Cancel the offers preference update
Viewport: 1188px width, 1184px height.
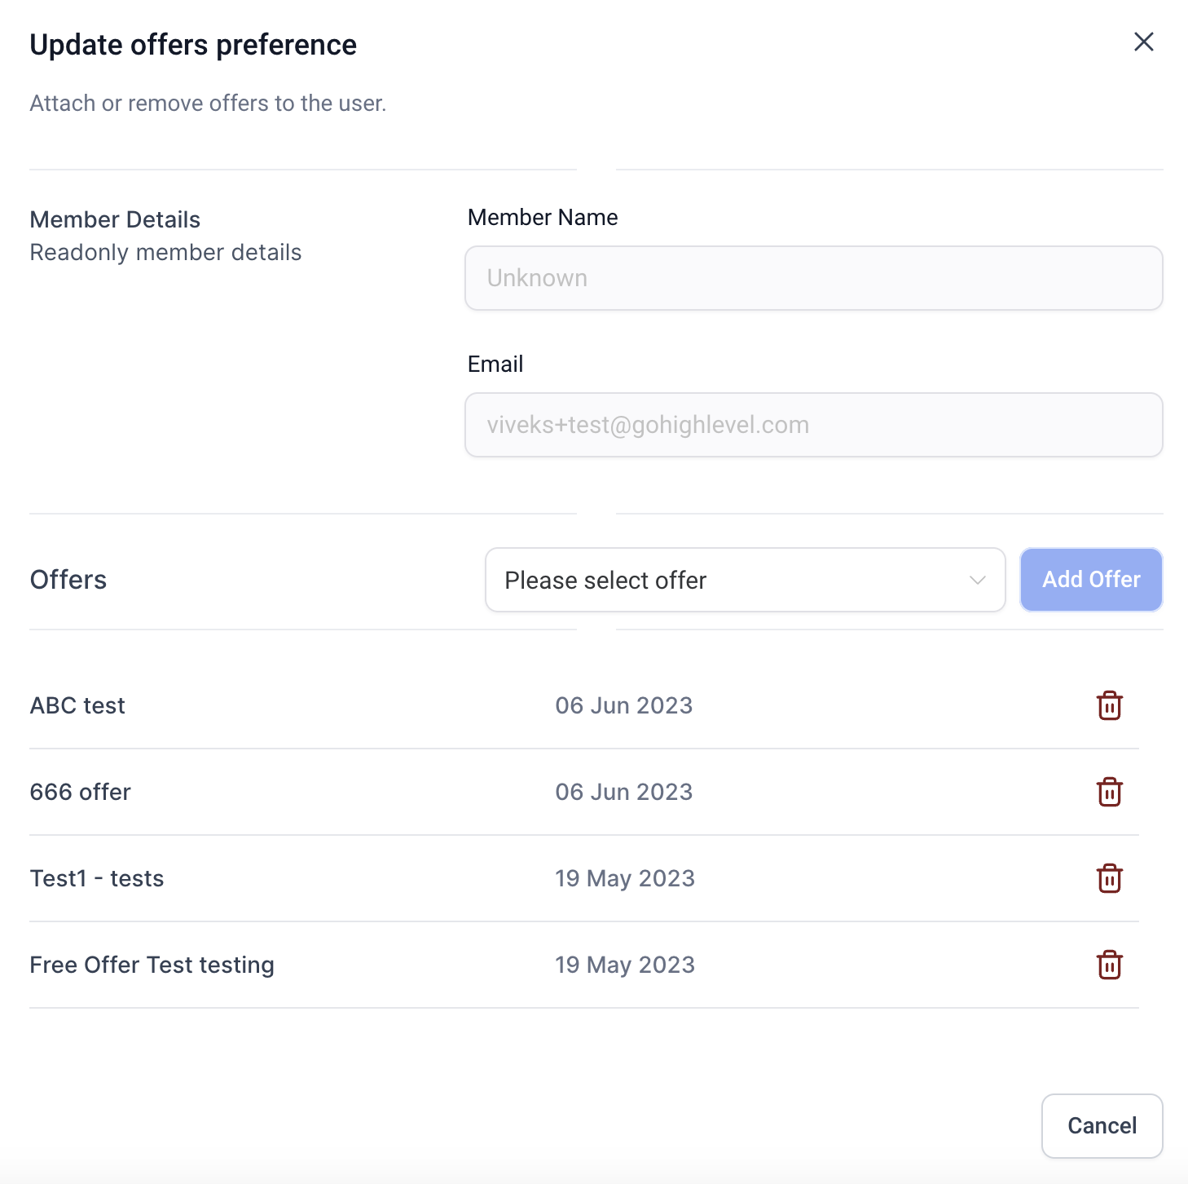pyautogui.click(x=1102, y=1126)
